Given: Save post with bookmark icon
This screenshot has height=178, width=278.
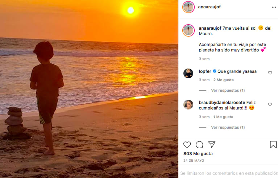Looking at the screenshot, I should pyautogui.click(x=273, y=145).
